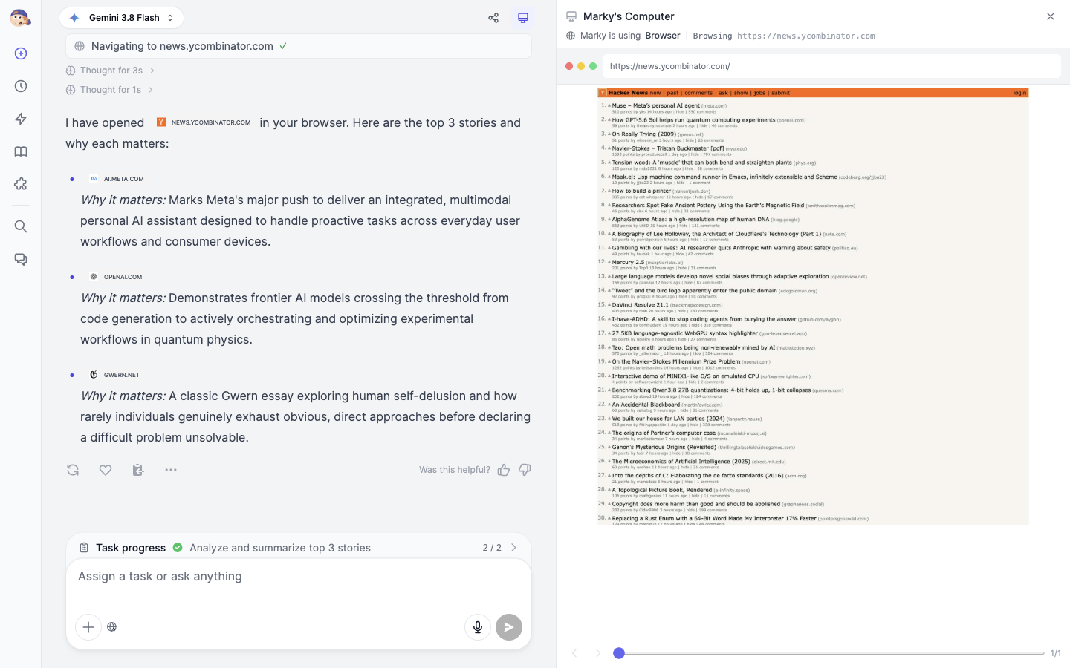Start a new task with the plus-circle sidebar icon
Screen dimensions: 1070x668
click(x=21, y=53)
